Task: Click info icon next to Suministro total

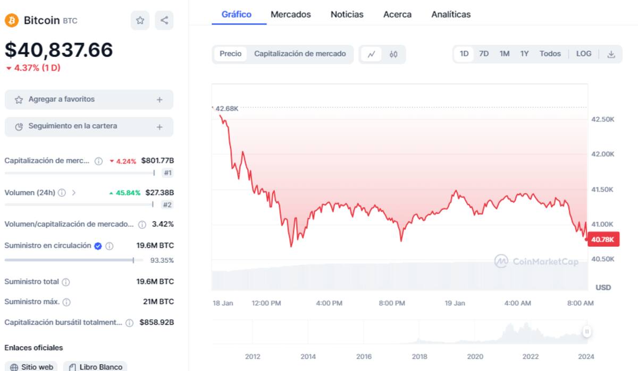Action: tap(66, 282)
